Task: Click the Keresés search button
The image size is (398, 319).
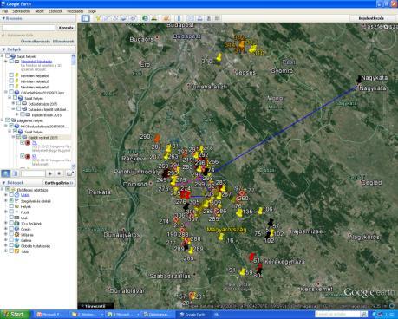Action: click(66, 28)
